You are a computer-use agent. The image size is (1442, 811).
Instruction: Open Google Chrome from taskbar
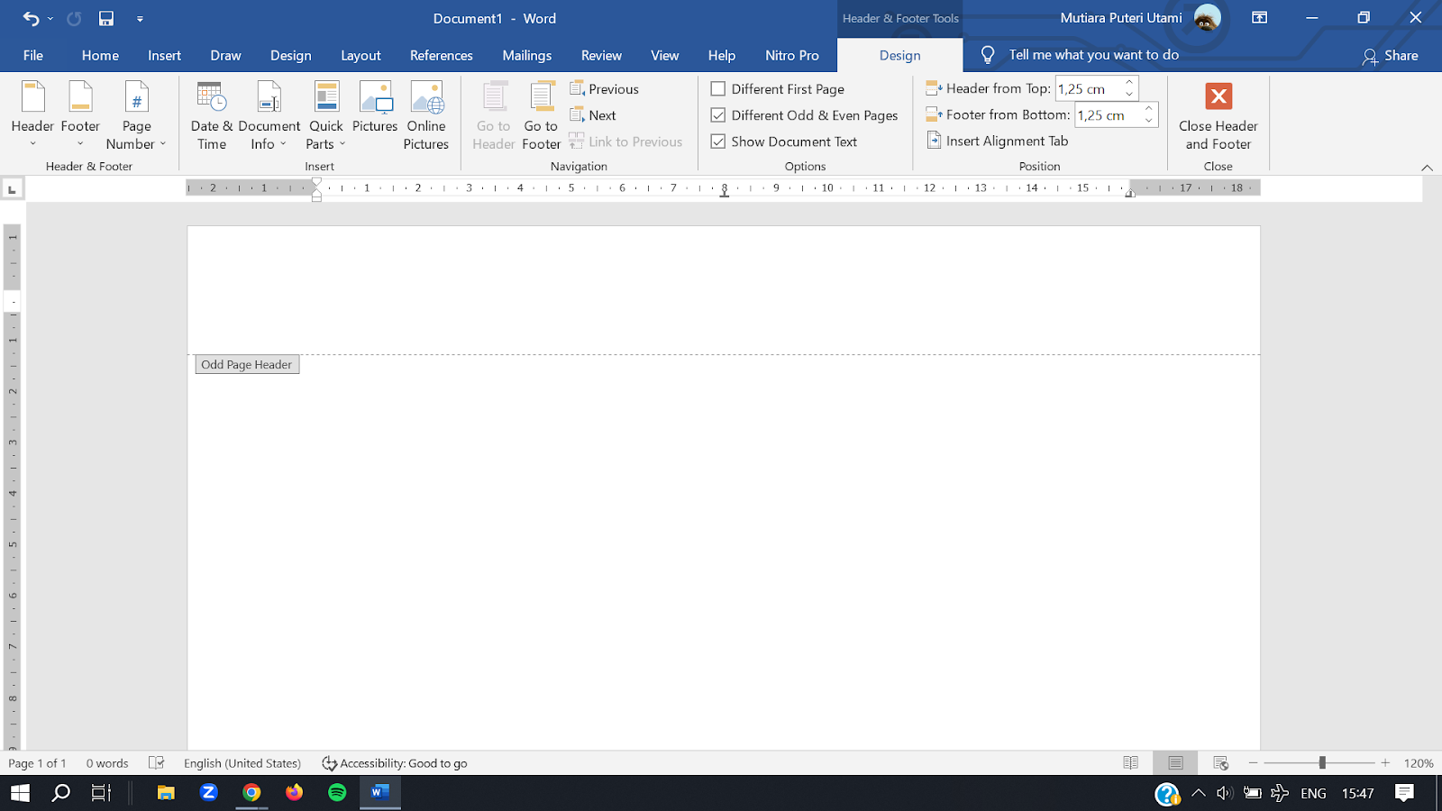click(x=251, y=793)
